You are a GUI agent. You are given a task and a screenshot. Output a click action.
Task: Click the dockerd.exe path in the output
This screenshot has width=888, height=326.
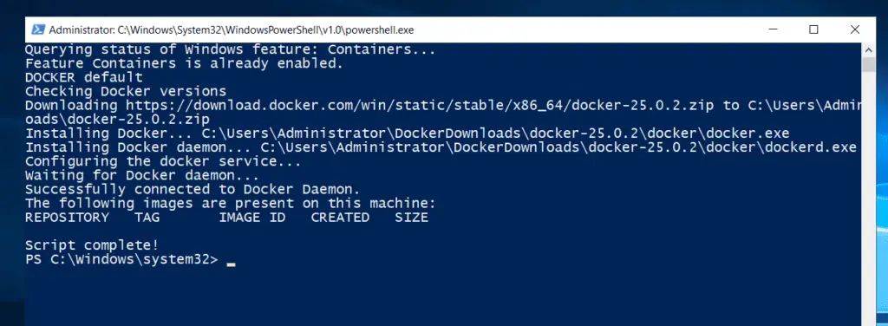(558, 147)
